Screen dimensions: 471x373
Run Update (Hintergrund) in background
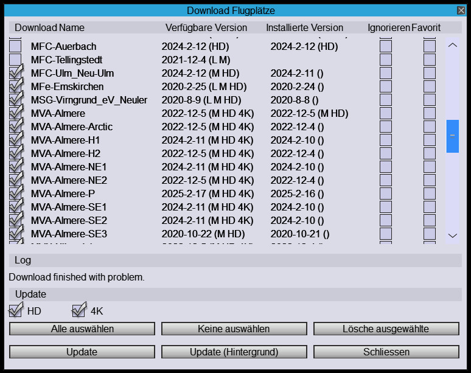click(234, 352)
